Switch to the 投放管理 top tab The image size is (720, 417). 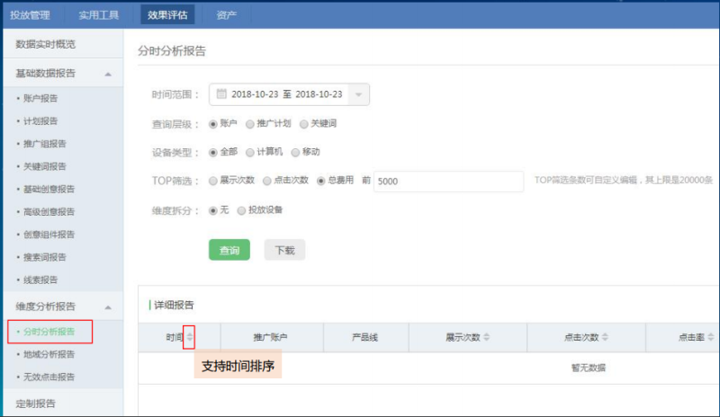31,14
